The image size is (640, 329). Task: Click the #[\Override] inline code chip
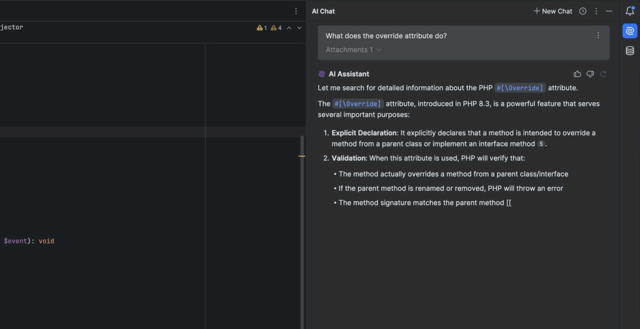tap(520, 88)
